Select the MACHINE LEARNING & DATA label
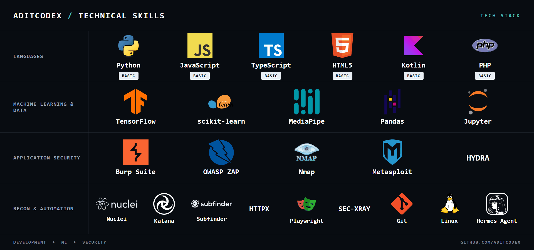The image size is (534, 250). coord(43,107)
